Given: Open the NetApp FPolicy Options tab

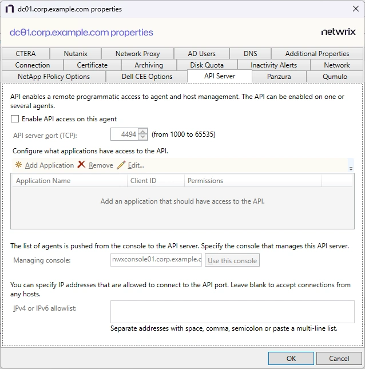Looking at the screenshot, I should (54, 77).
